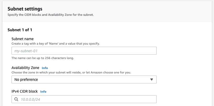
Task: Click the 'Availability Zone' field label
Action: [25, 68]
